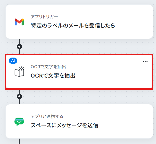Click the Gmail icon in trigger card
This screenshot has width=156, height=144.
[19, 22]
